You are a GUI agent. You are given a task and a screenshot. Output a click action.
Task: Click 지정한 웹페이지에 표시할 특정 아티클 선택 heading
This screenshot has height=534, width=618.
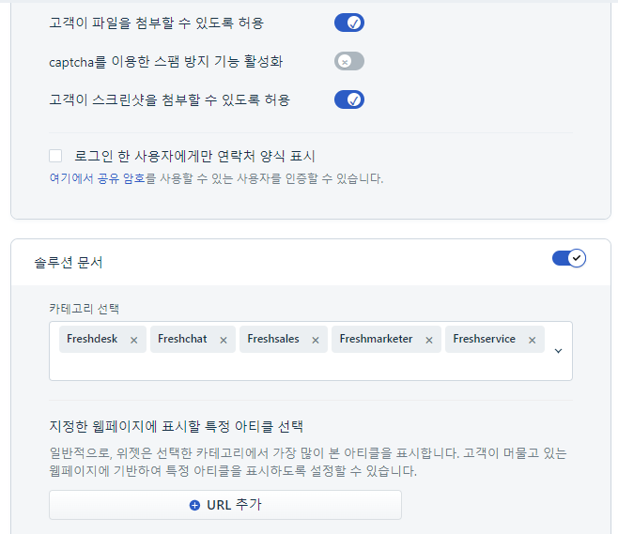[x=177, y=426]
